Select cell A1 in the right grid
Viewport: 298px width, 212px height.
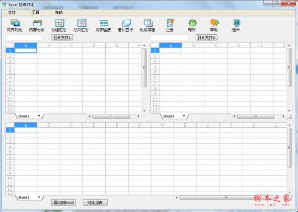[170, 51]
